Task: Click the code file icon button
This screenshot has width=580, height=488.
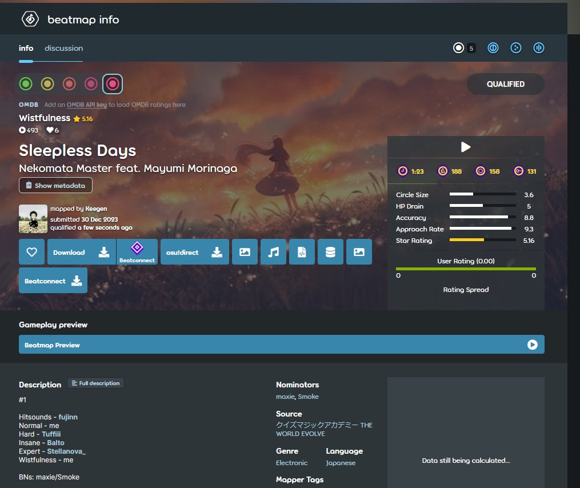Action: tap(302, 252)
